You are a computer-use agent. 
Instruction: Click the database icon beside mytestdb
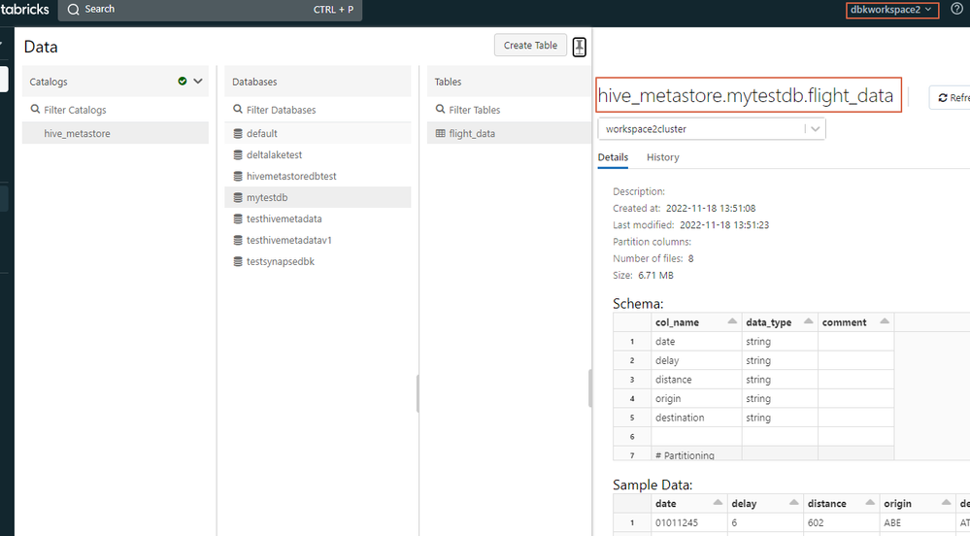point(238,197)
